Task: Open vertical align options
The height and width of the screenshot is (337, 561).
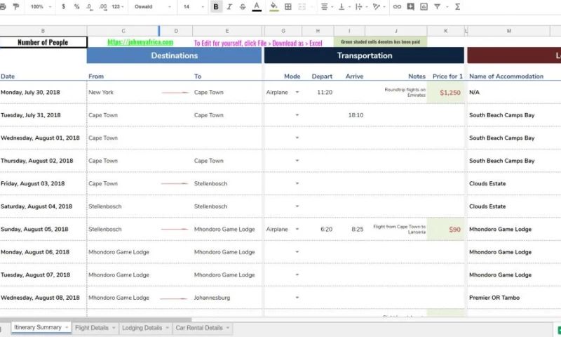Action: [344, 6]
